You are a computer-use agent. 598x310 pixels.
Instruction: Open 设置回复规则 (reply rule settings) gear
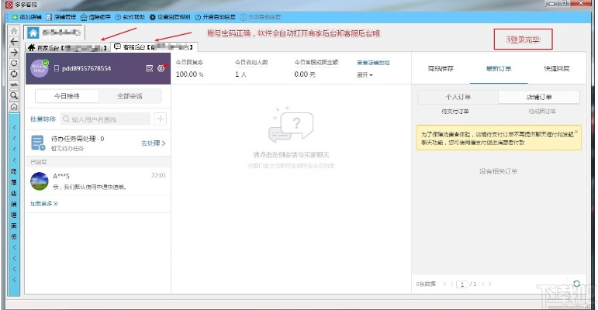(x=168, y=16)
